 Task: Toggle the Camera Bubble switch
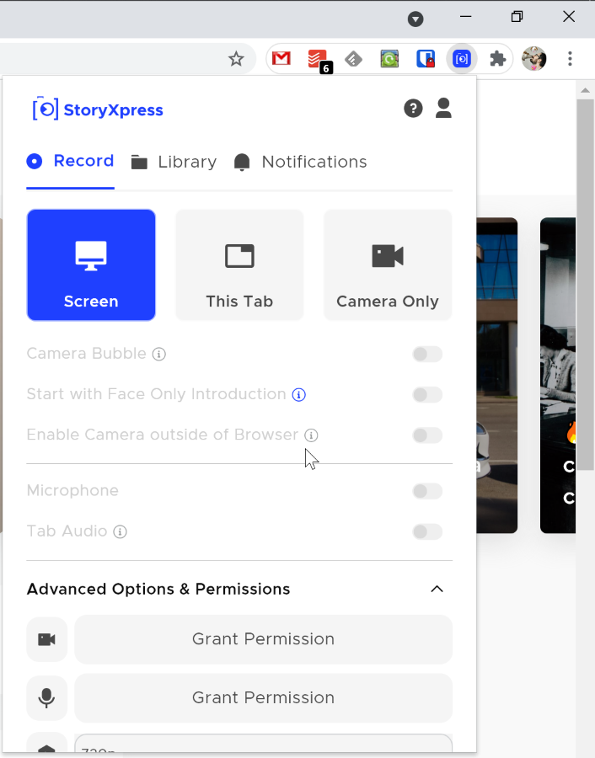427,354
